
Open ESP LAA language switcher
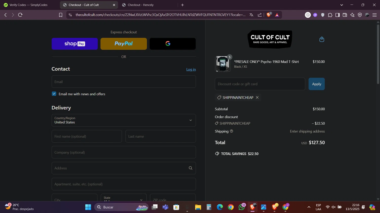(318, 207)
